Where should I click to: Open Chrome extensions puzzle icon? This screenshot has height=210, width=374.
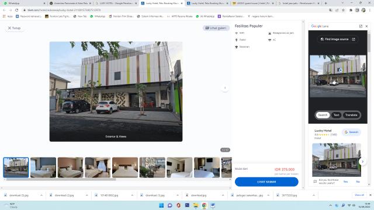coord(351,10)
